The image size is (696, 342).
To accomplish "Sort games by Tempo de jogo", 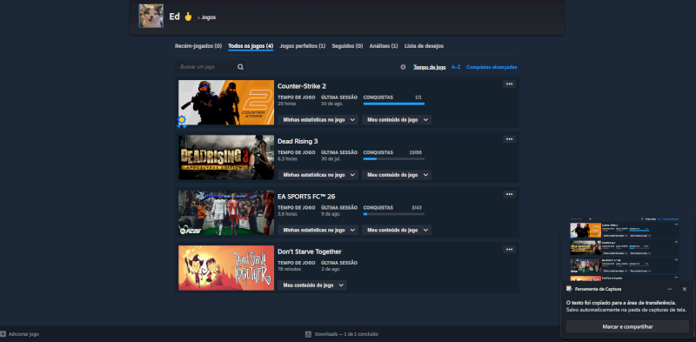I will [x=430, y=67].
